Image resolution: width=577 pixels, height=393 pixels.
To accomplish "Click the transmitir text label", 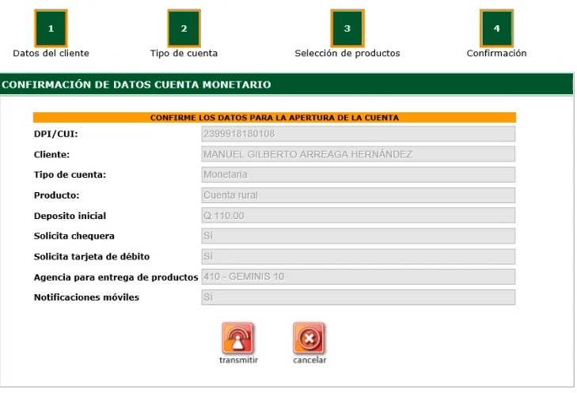I will click(238, 360).
